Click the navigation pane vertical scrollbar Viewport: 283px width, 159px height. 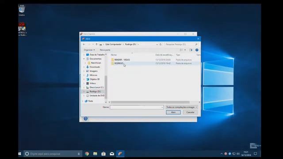106,87
